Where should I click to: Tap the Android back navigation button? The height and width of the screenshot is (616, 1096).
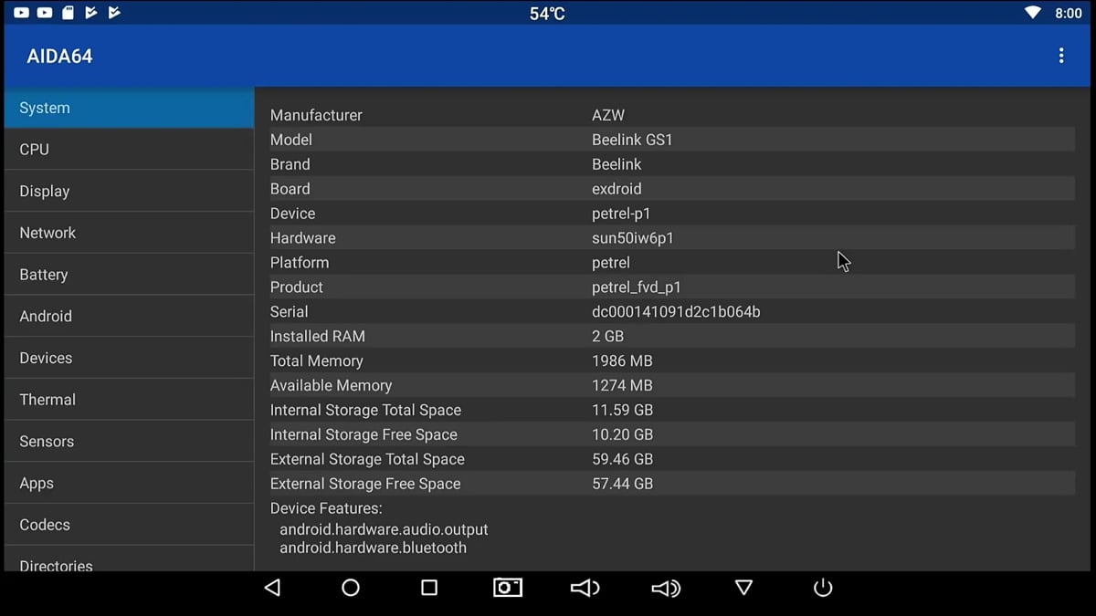[271, 588]
